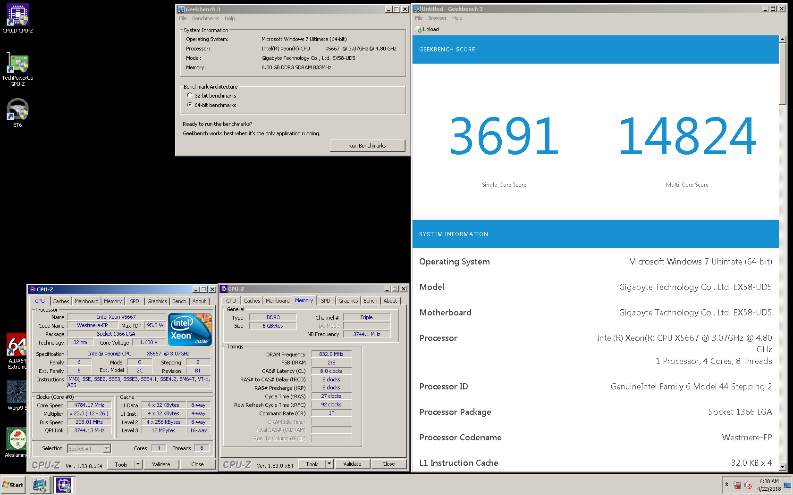Click Validate in left CPU-Z window
Screen dimensions: 793x495
click(x=161, y=464)
